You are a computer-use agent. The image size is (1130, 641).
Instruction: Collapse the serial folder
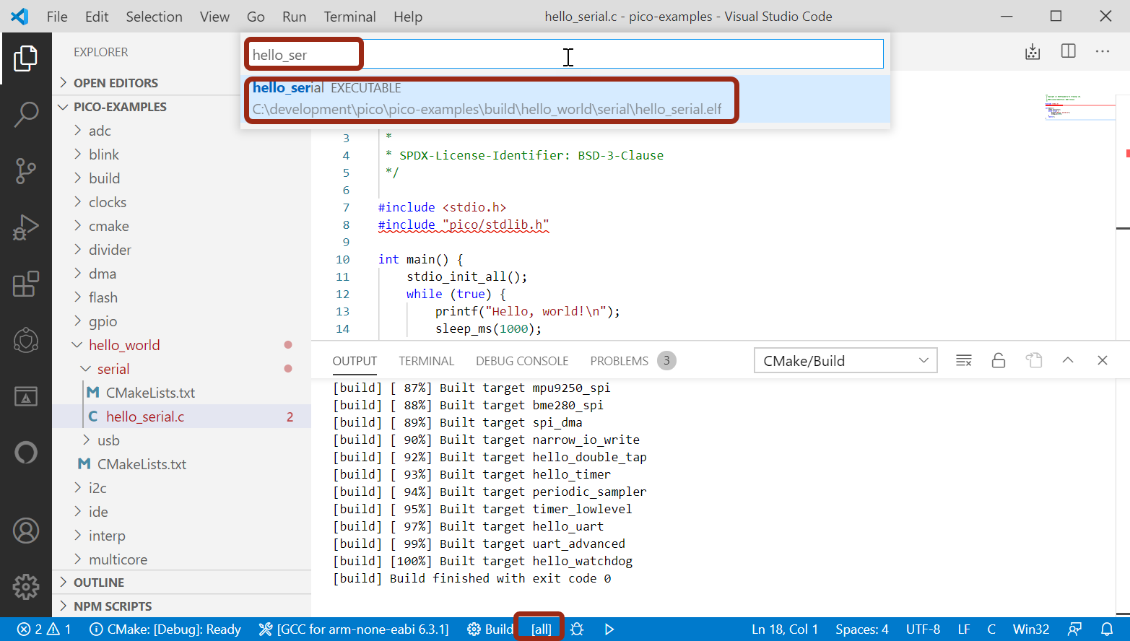[181, 369]
